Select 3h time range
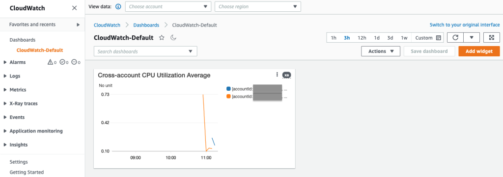 (347, 38)
